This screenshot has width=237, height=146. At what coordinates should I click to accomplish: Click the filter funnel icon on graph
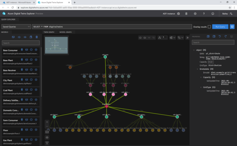point(47,143)
